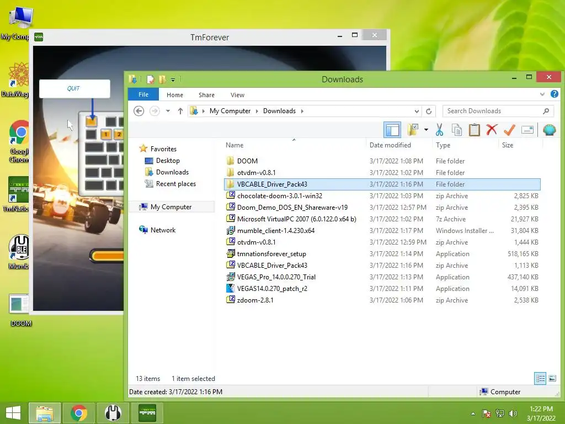The image size is (565, 424).
Task: Select the DOOM folder
Action: [x=382, y=161]
